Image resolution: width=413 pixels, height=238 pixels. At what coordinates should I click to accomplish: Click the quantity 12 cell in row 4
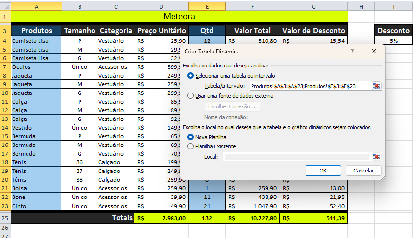pos(207,41)
